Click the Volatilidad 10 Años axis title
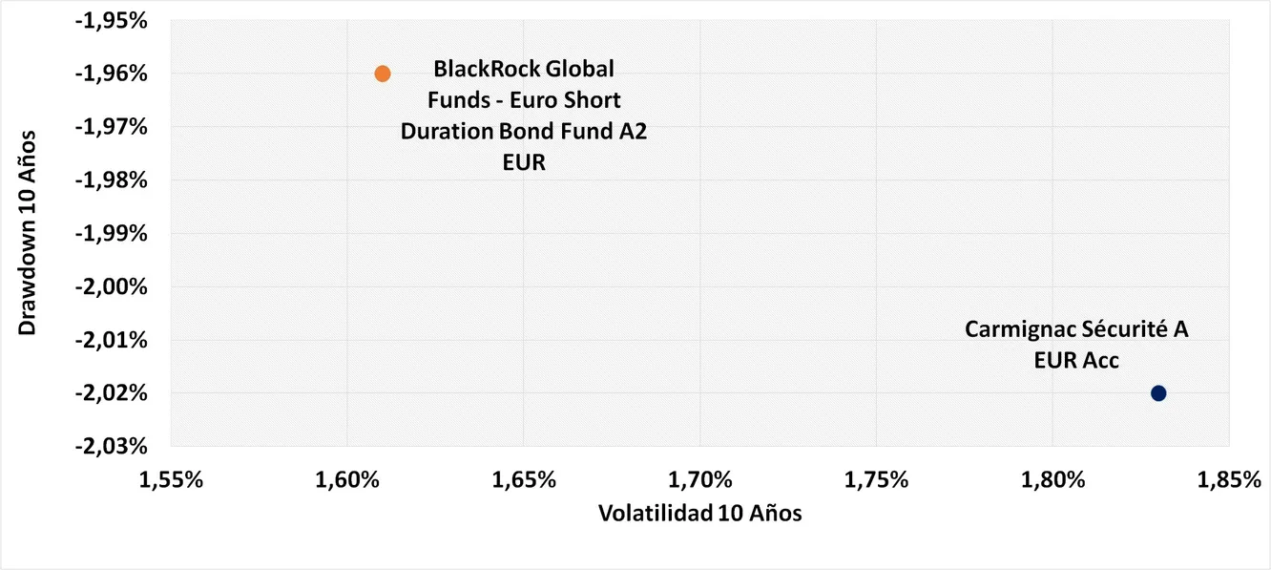The height and width of the screenshot is (570, 1271). pyautogui.click(x=699, y=514)
